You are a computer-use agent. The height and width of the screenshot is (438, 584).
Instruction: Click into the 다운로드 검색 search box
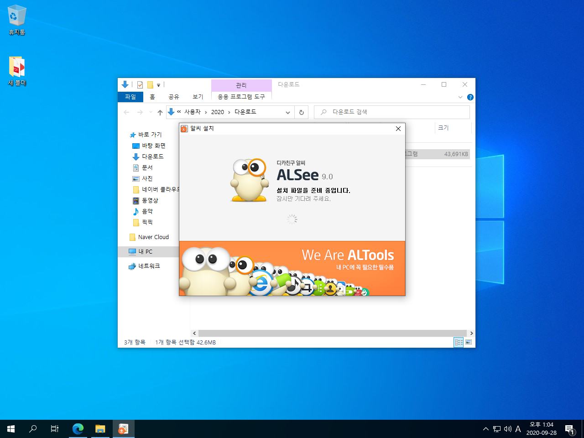(392, 112)
